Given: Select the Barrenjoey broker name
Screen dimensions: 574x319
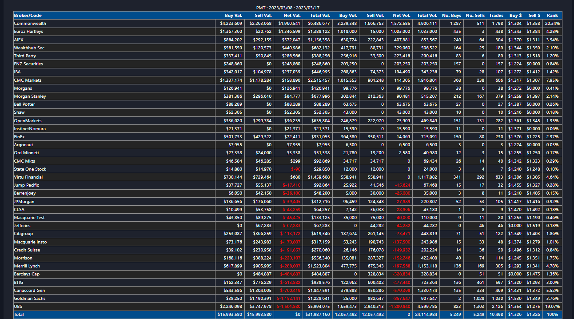Looking at the screenshot, I should 25,193.
